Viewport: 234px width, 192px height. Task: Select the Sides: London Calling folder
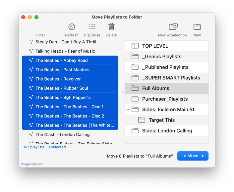[x=166, y=130]
